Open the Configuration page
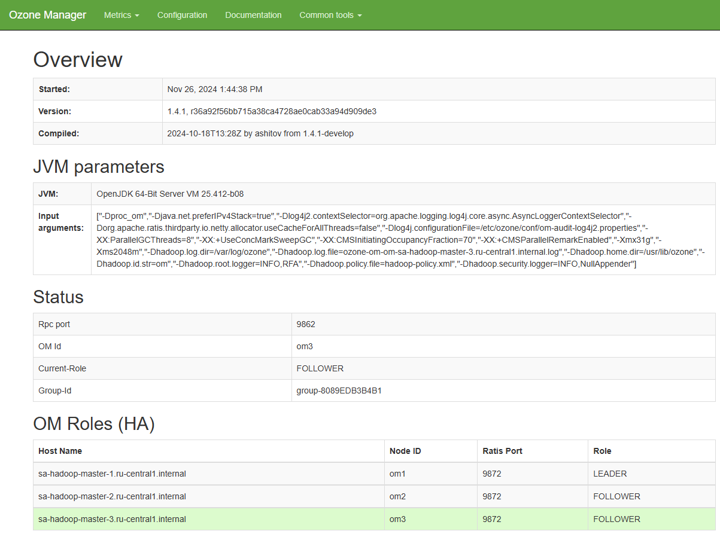The height and width of the screenshot is (534, 720). pyautogui.click(x=182, y=15)
